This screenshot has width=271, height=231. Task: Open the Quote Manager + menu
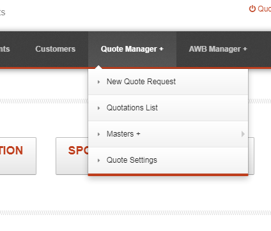click(132, 49)
